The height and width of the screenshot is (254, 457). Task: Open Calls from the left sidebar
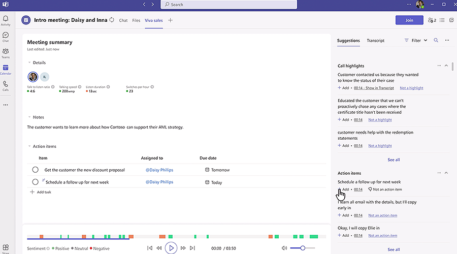[6, 86]
